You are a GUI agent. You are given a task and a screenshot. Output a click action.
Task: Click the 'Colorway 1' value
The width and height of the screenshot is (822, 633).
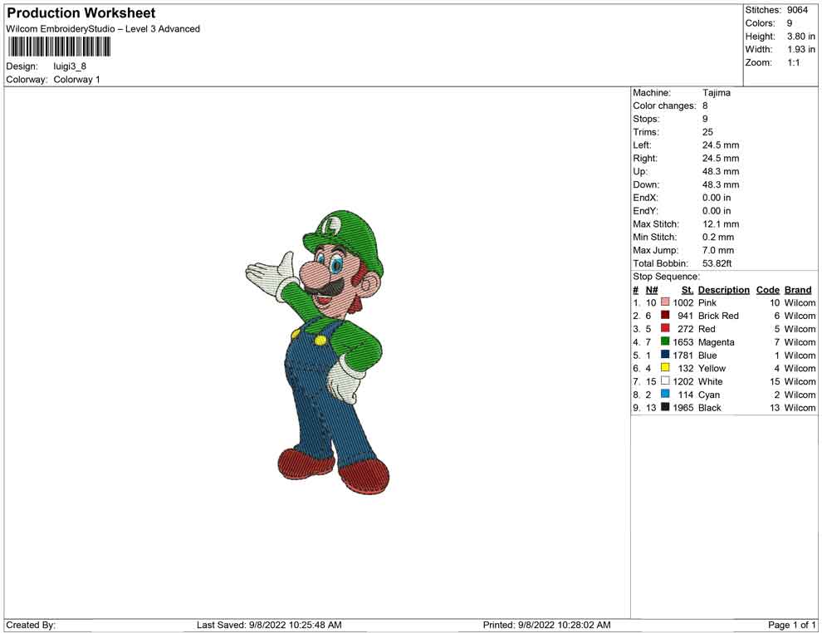[76, 80]
